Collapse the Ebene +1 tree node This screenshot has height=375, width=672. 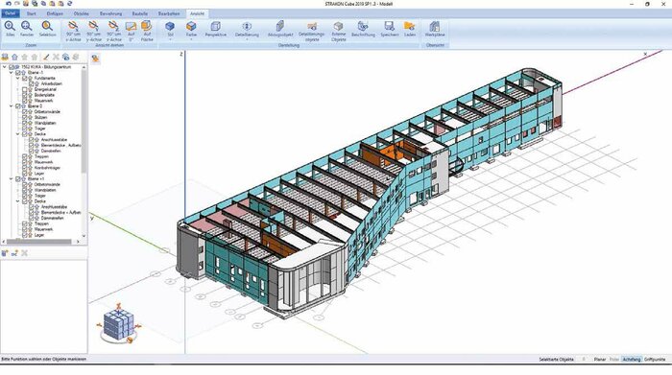click(12, 179)
